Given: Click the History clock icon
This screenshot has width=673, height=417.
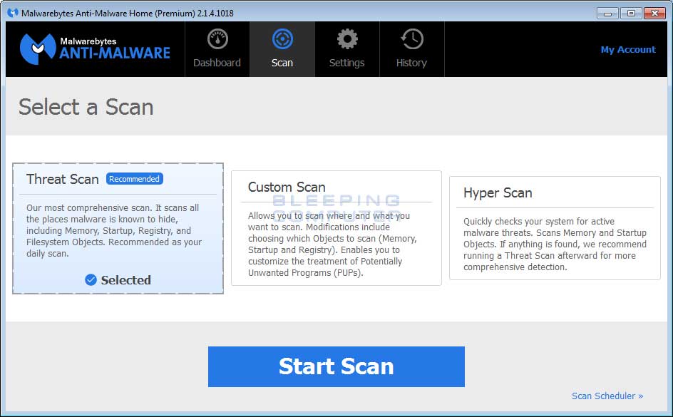Looking at the screenshot, I should 412,39.
